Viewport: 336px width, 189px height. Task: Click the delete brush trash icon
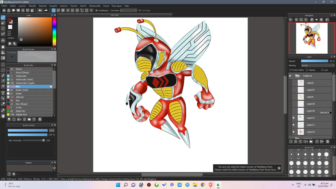pyautogui.click(x=40, y=119)
